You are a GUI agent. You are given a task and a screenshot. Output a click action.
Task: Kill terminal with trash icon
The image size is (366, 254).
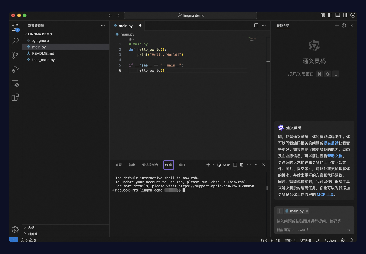[242, 165]
